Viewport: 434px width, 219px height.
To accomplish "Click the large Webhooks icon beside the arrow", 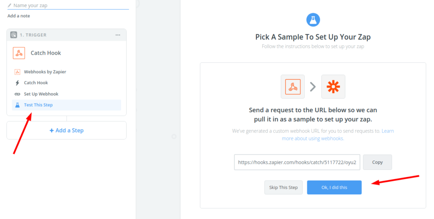I will pos(292,86).
